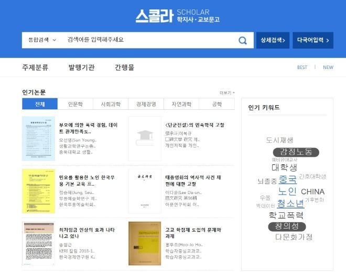Click 생활과학연구논총 journal text
The height and width of the screenshot is (274, 346).
point(77,146)
